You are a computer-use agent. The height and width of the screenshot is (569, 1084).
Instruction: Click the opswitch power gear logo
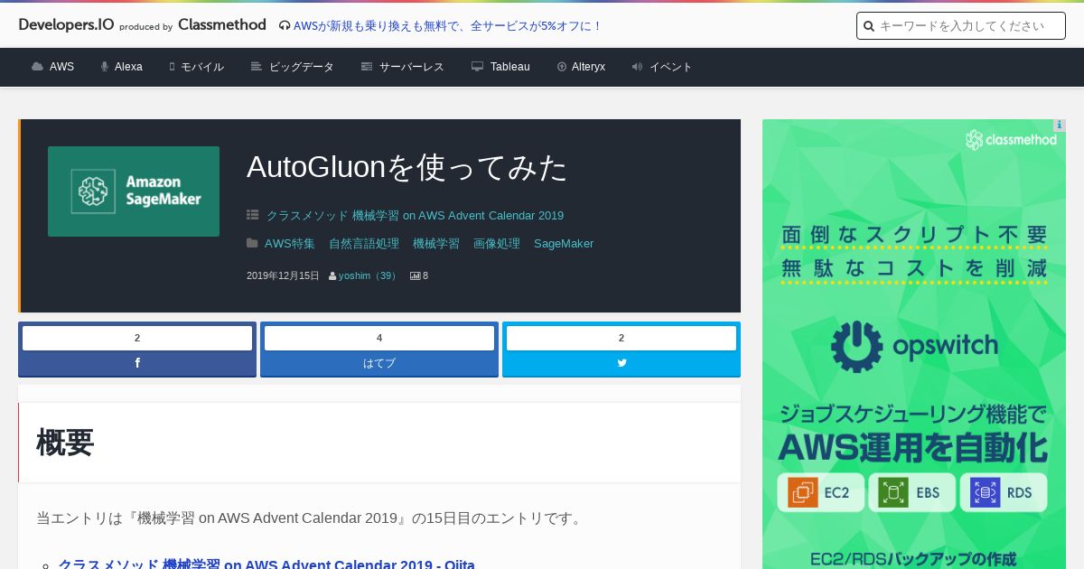(x=856, y=347)
